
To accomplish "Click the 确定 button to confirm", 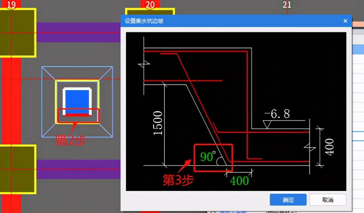I will (288, 200).
